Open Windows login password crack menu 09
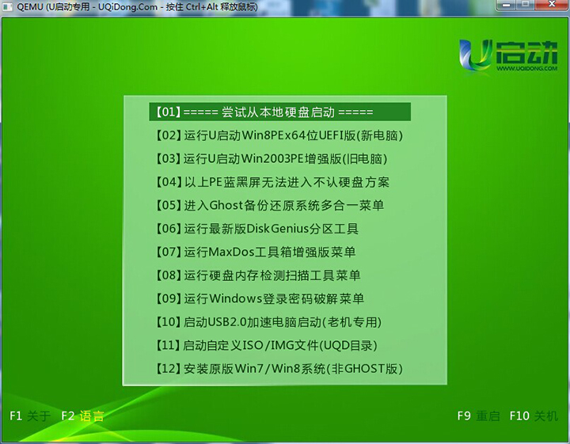 pyautogui.click(x=260, y=298)
